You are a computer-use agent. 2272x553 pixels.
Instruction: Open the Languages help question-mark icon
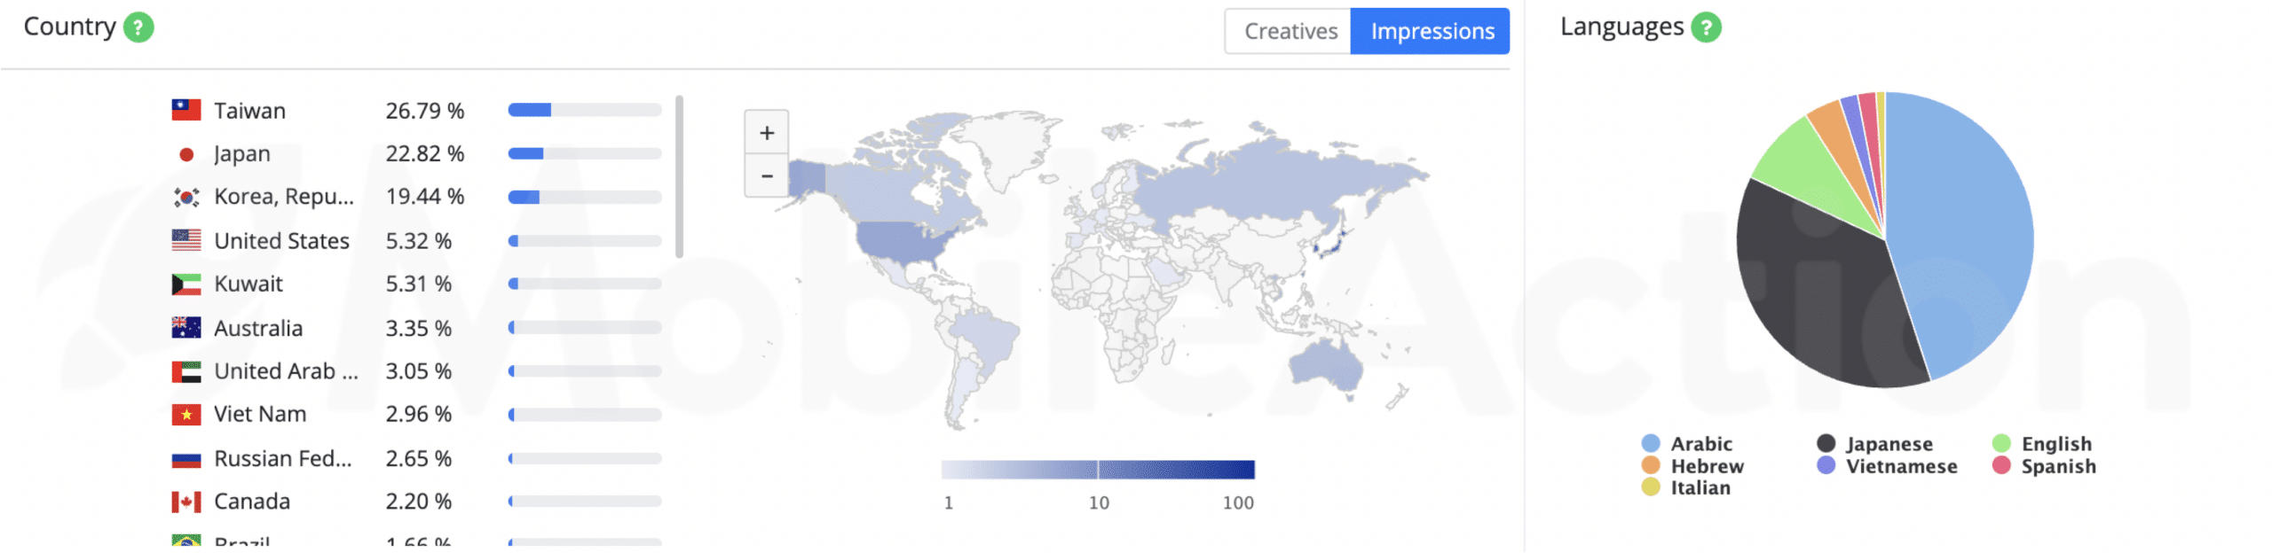(x=1705, y=27)
